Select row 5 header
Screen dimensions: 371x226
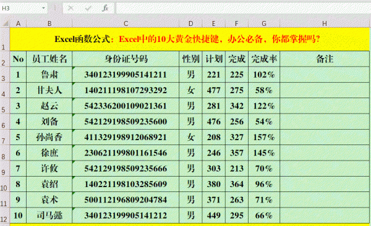(x=5, y=106)
